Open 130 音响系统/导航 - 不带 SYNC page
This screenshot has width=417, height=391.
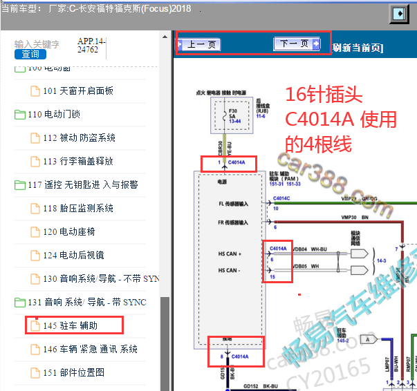pyautogui.click(x=101, y=278)
